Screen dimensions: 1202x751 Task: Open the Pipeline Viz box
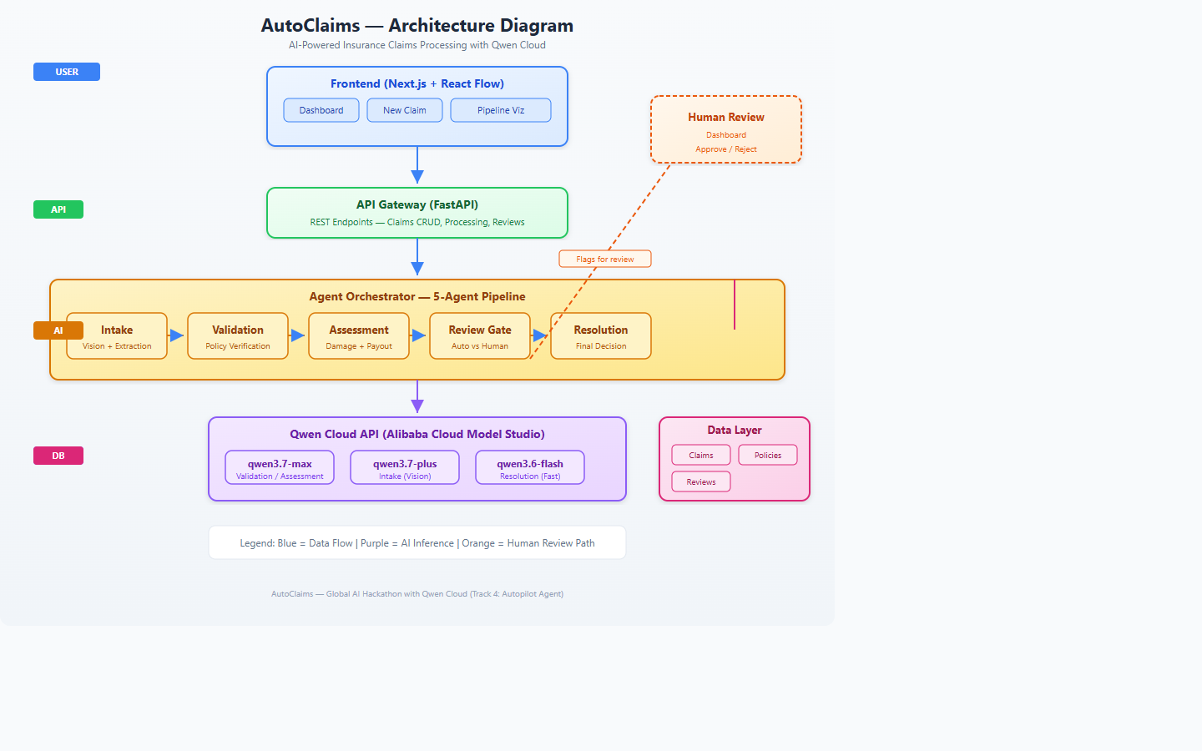501,110
